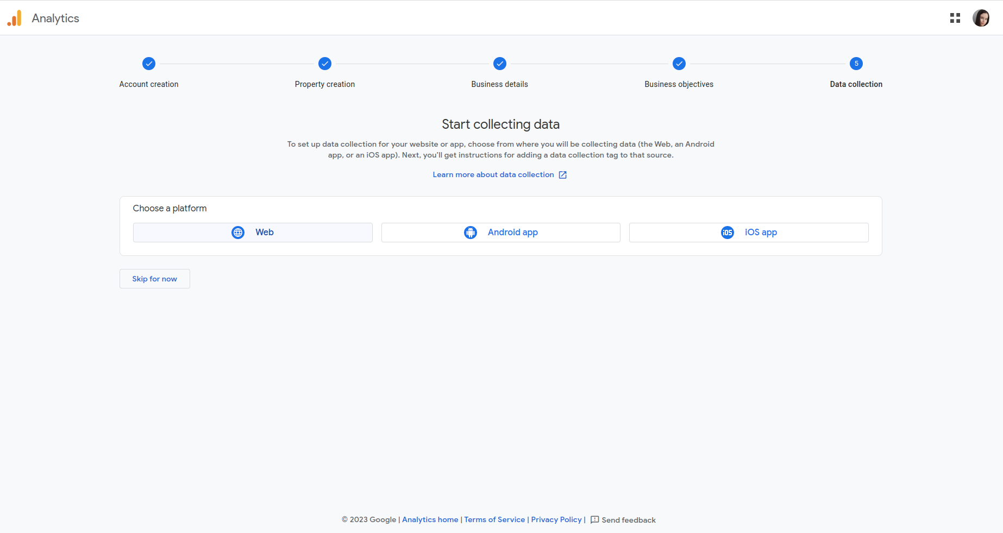This screenshot has width=1003, height=533.
Task: Click the external link icon beside Learn more
Action: click(x=563, y=175)
